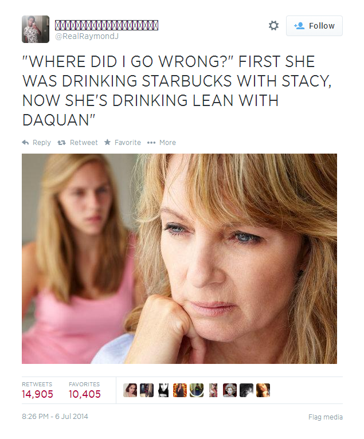Click the author's display name

pos(107,25)
